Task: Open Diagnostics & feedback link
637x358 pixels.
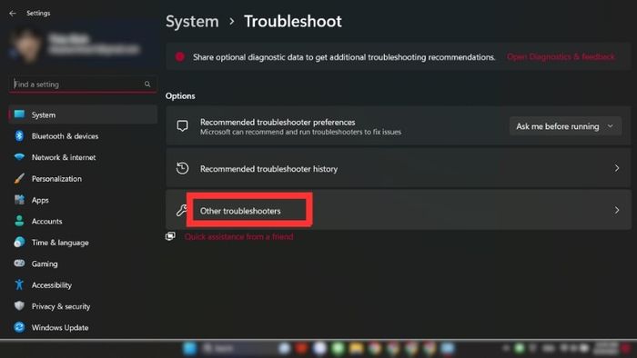Action: pos(561,56)
